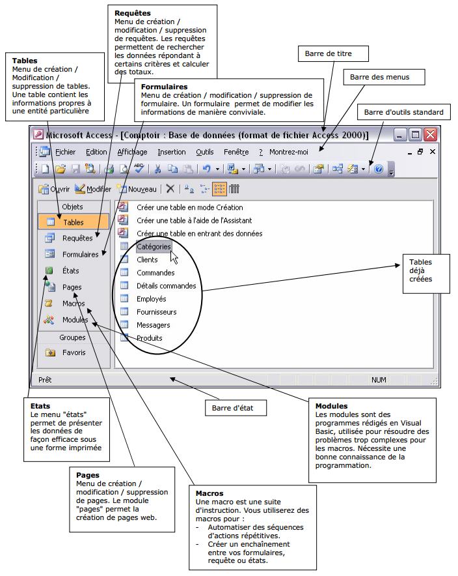Click the Relationships icon in standard toolbar
The height and width of the screenshot is (576, 458).
(338, 169)
